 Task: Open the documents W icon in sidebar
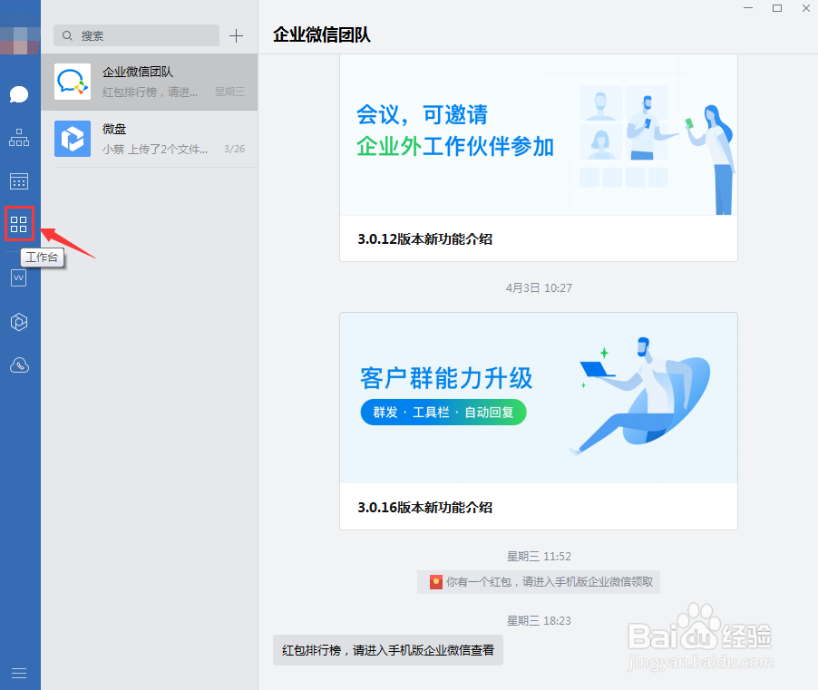[19, 277]
